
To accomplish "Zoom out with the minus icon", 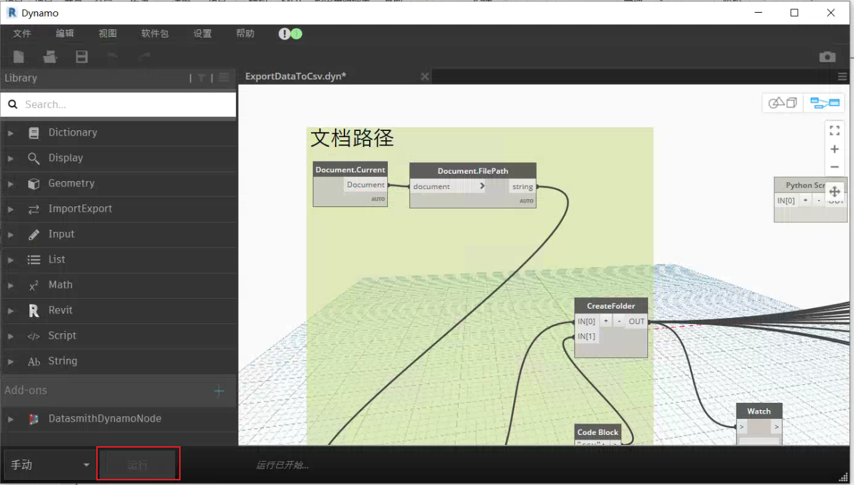I will coord(835,167).
